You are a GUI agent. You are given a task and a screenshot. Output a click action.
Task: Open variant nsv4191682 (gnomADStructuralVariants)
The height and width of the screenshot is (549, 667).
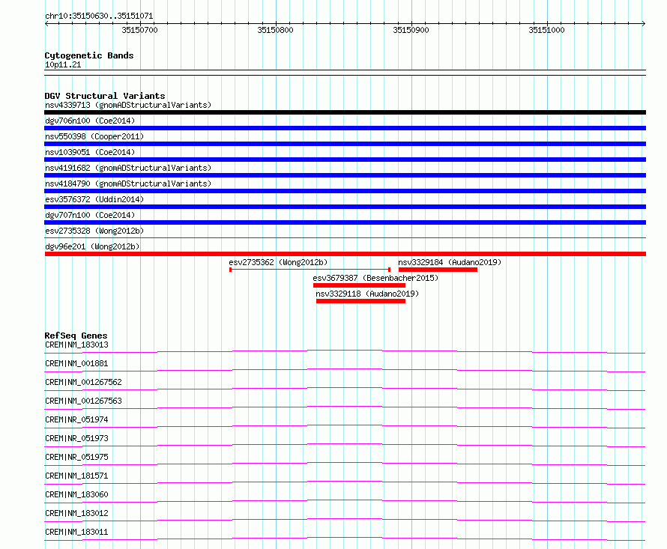pos(128,168)
